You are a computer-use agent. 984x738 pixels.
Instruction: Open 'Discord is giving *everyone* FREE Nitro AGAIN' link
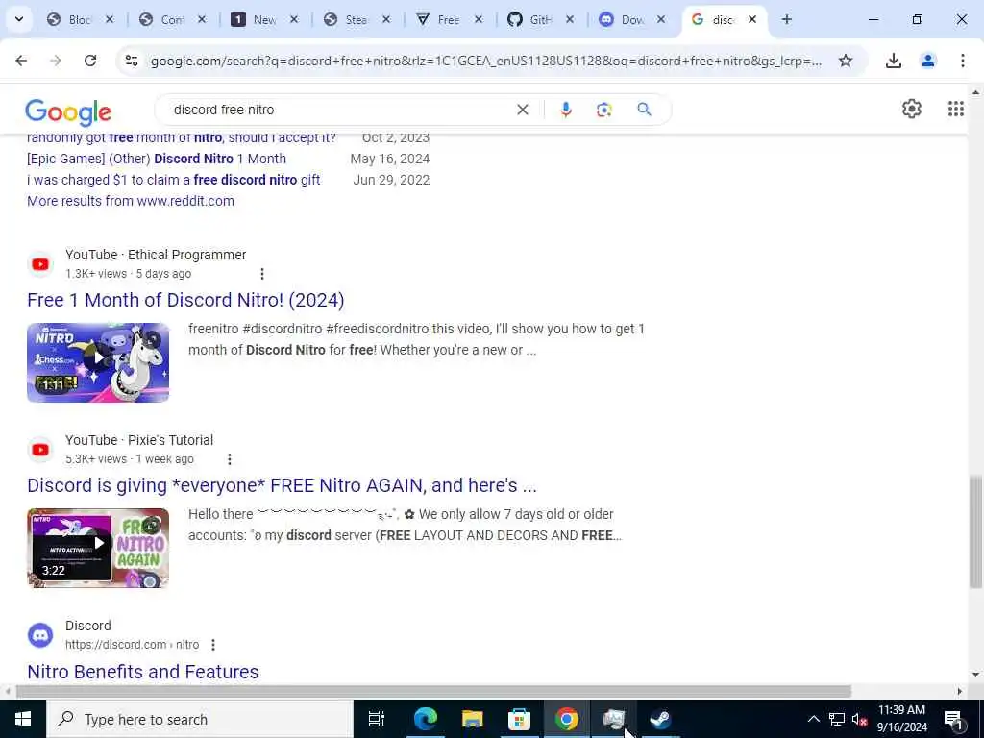click(282, 485)
